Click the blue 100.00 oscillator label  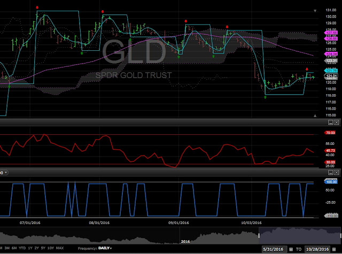pyautogui.click(x=331, y=182)
